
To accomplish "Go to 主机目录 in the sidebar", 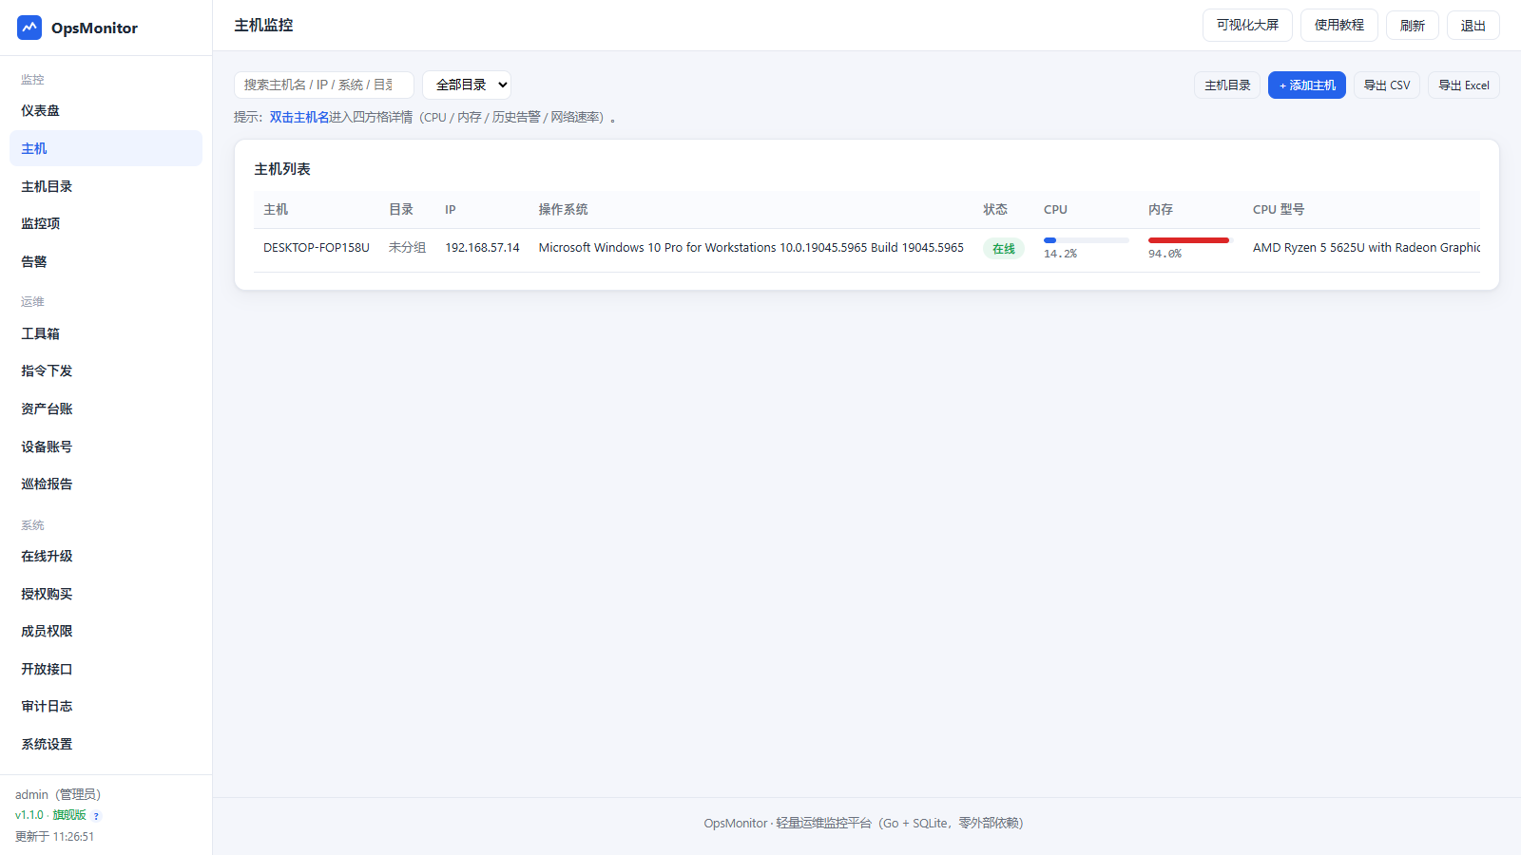I will pyautogui.click(x=106, y=186).
